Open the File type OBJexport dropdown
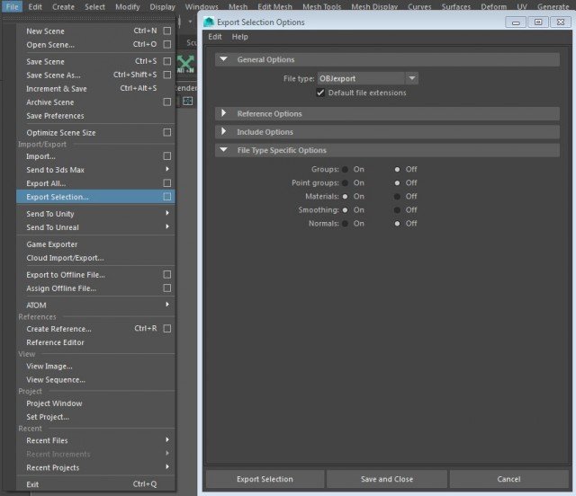576x496 pixels. click(x=368, y=79)
